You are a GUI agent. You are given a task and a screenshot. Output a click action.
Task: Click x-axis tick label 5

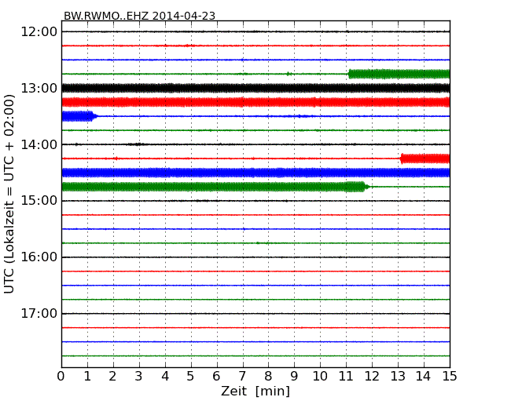coord(190,377)
